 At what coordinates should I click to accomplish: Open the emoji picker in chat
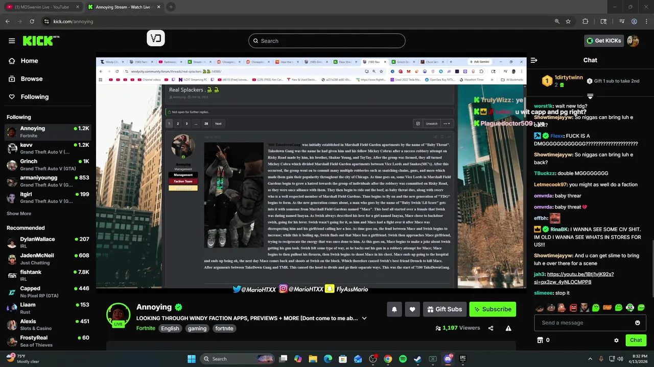coord(638,323)
